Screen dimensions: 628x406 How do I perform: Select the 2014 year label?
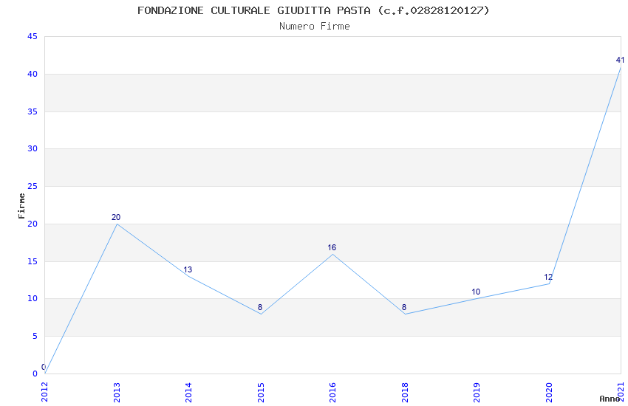188,392
